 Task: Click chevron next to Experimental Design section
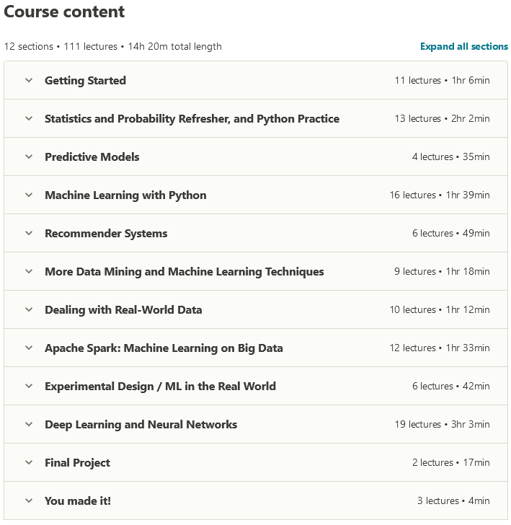(29, 386)
